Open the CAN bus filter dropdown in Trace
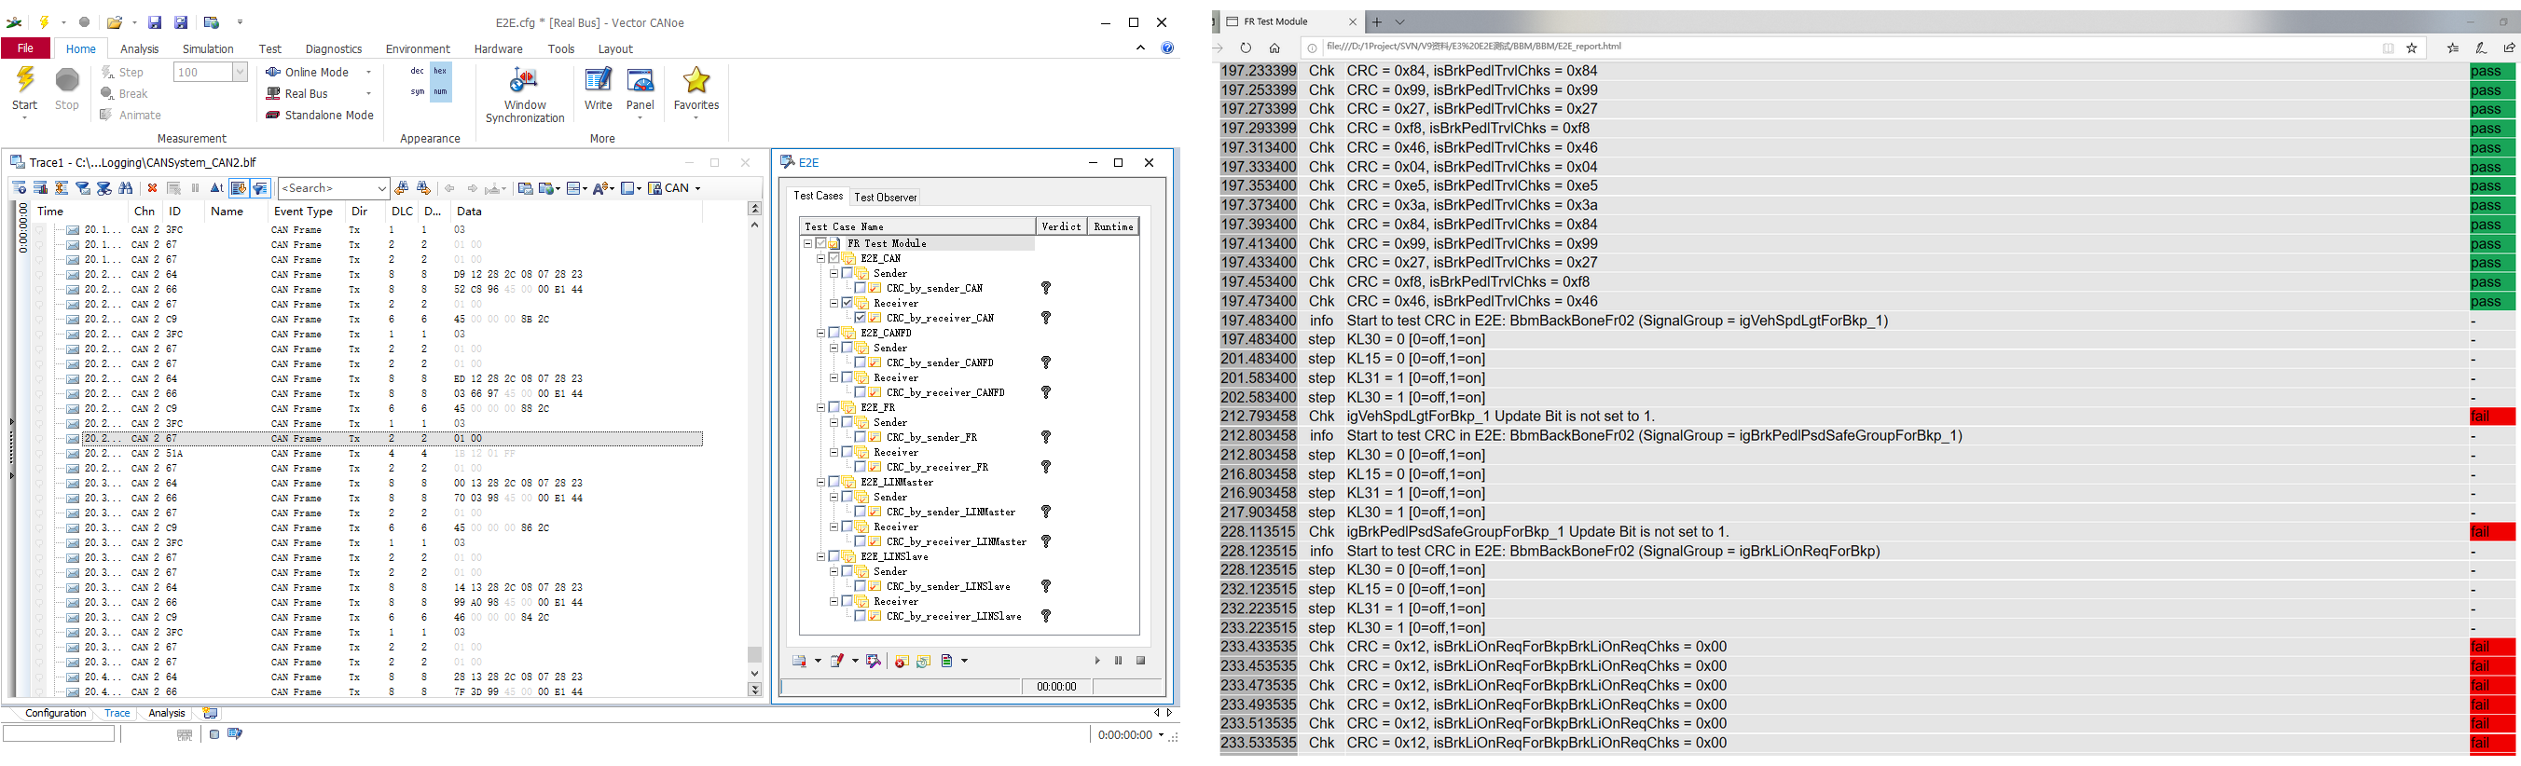Image resolution: width=2521 pixels, height=766 pixels. 697,188
